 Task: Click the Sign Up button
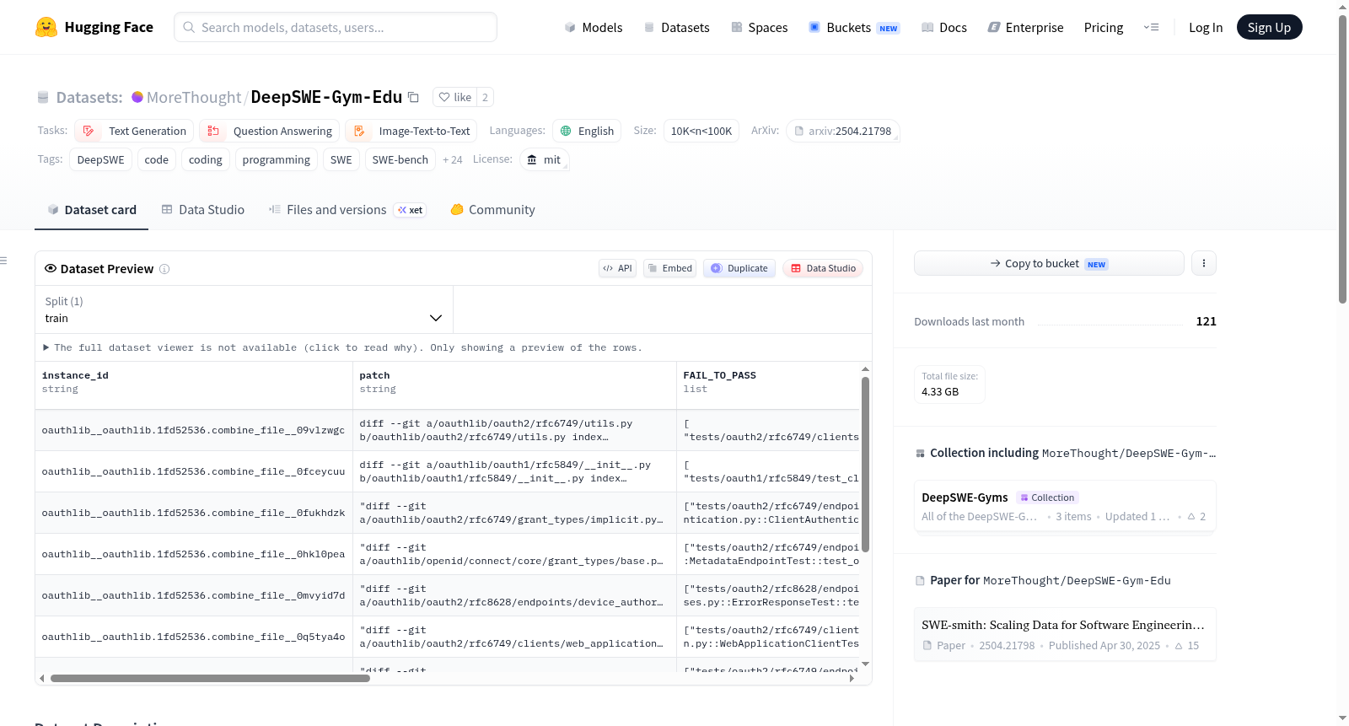click(1269, 27)
